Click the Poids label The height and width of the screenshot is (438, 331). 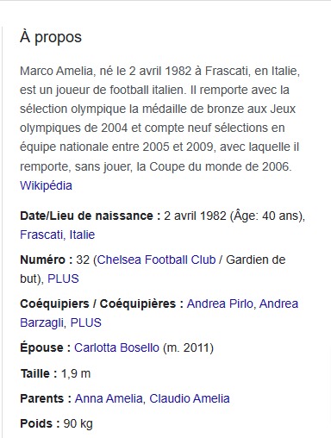pyautogui.click(x=40, y=423)
